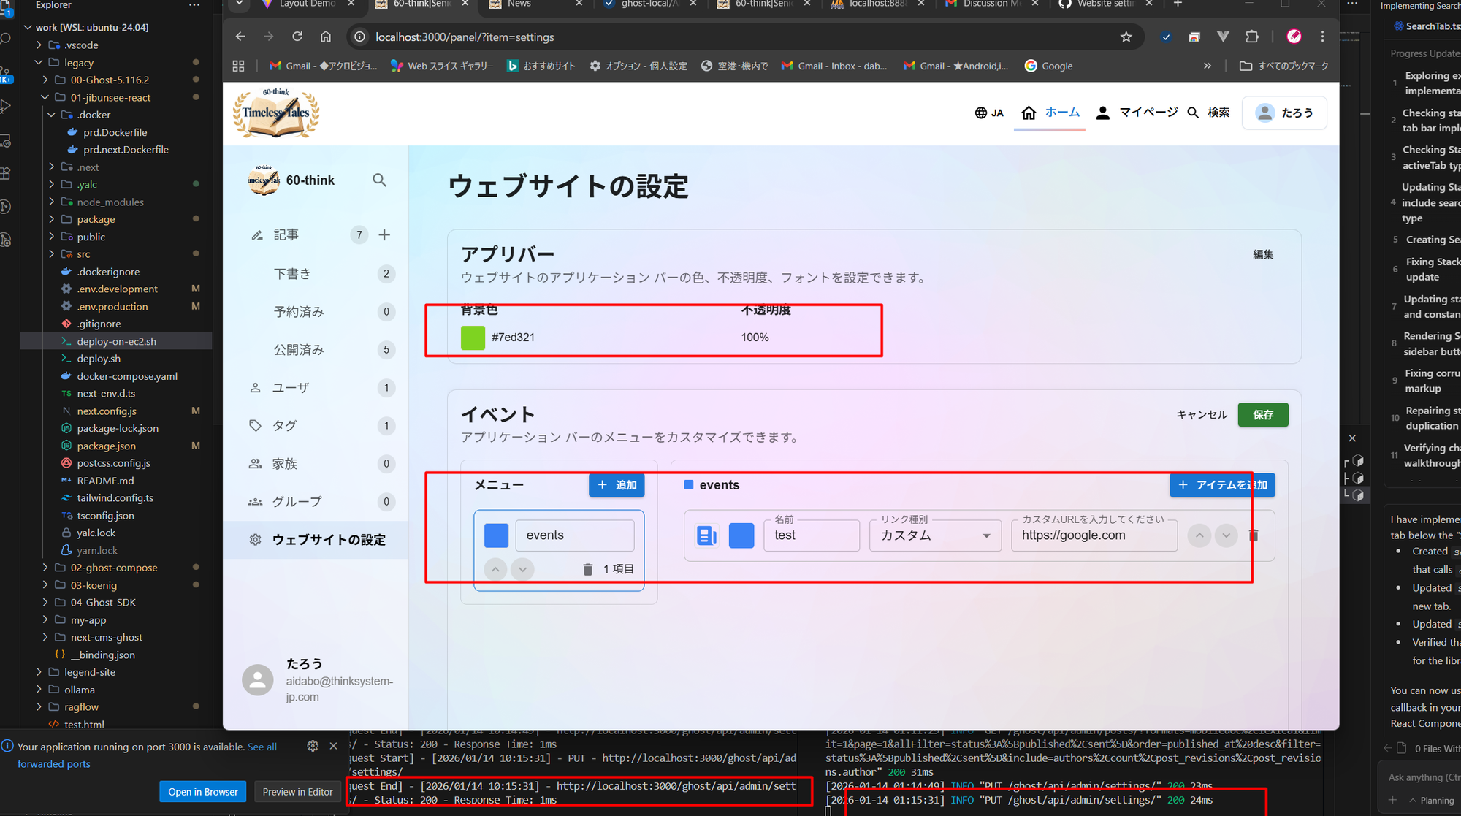Image resolution: width=1461 pixels, height=816 pixels.
Task: Open browser extensions puzzle icon
Action: [x=1252, y=37]
